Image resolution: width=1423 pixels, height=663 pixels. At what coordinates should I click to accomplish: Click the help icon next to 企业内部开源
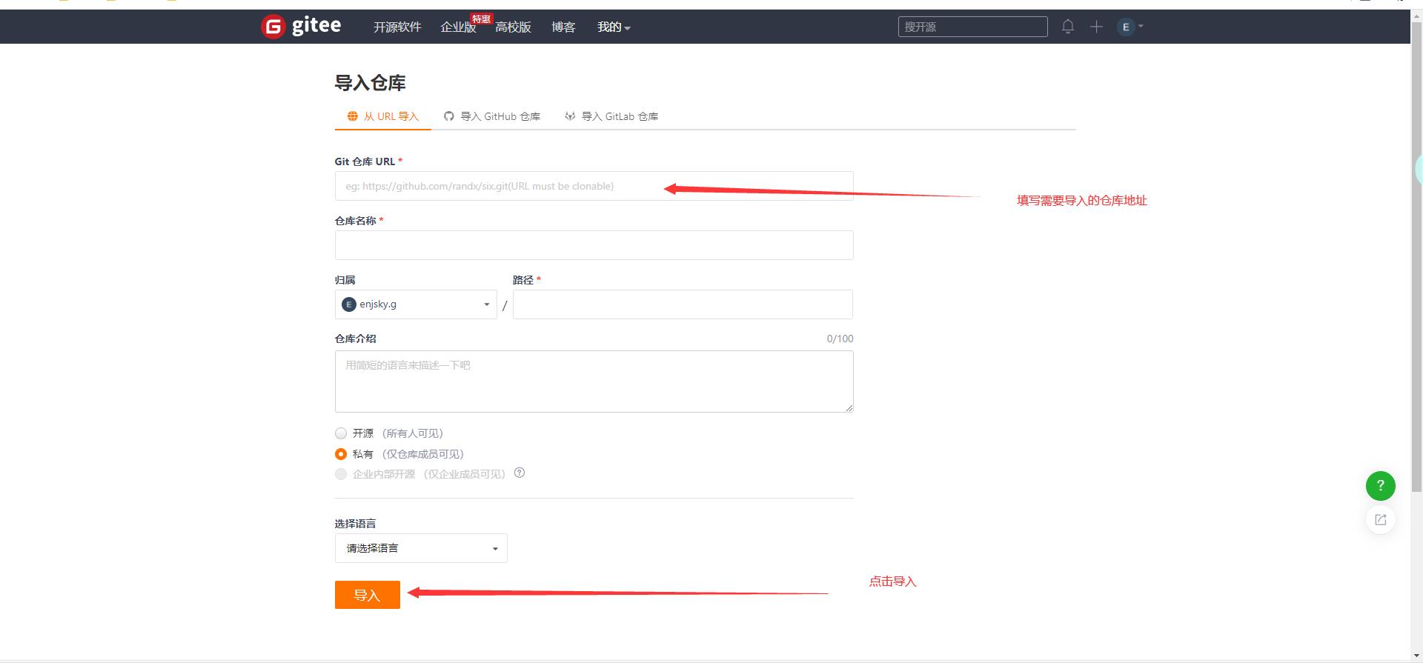pos(520,473)
